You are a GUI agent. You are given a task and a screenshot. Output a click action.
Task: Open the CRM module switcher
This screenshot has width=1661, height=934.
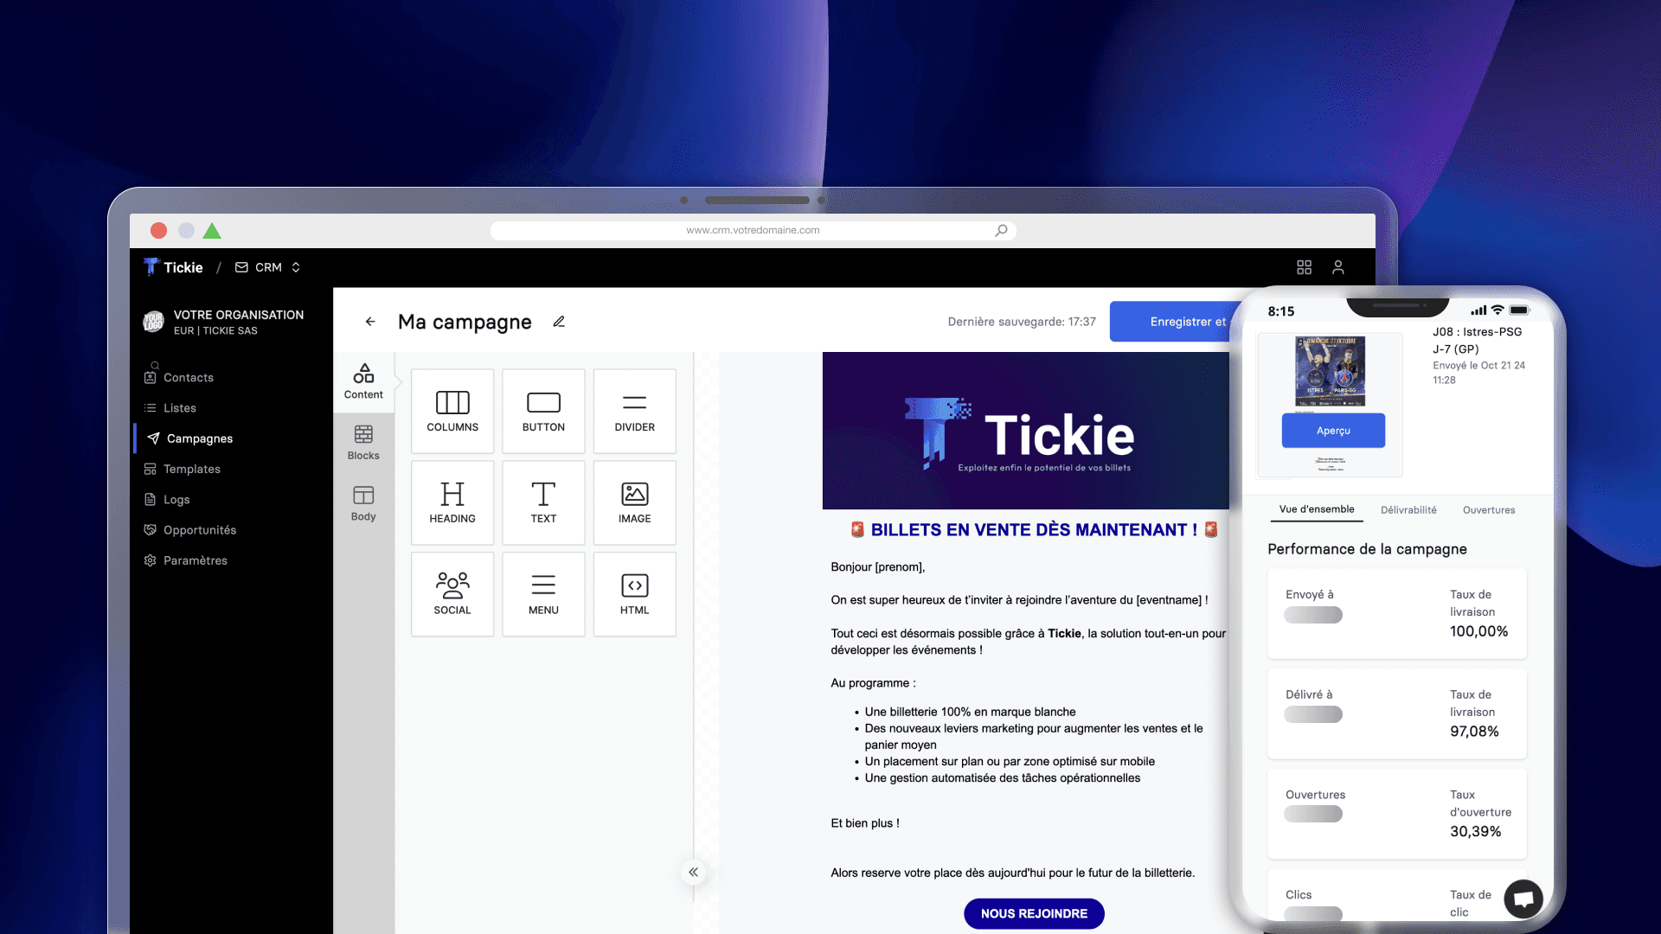[x=268, y=267]
